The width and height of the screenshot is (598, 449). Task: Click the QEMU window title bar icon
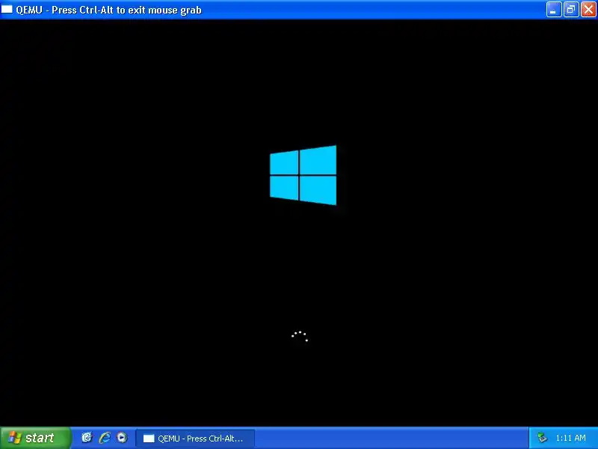[x=7, y=9]
